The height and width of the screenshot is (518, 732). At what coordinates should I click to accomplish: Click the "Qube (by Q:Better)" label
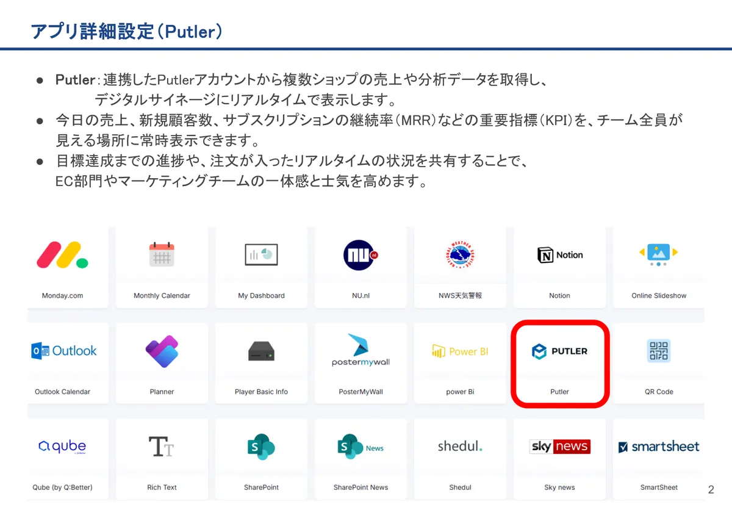62,487
